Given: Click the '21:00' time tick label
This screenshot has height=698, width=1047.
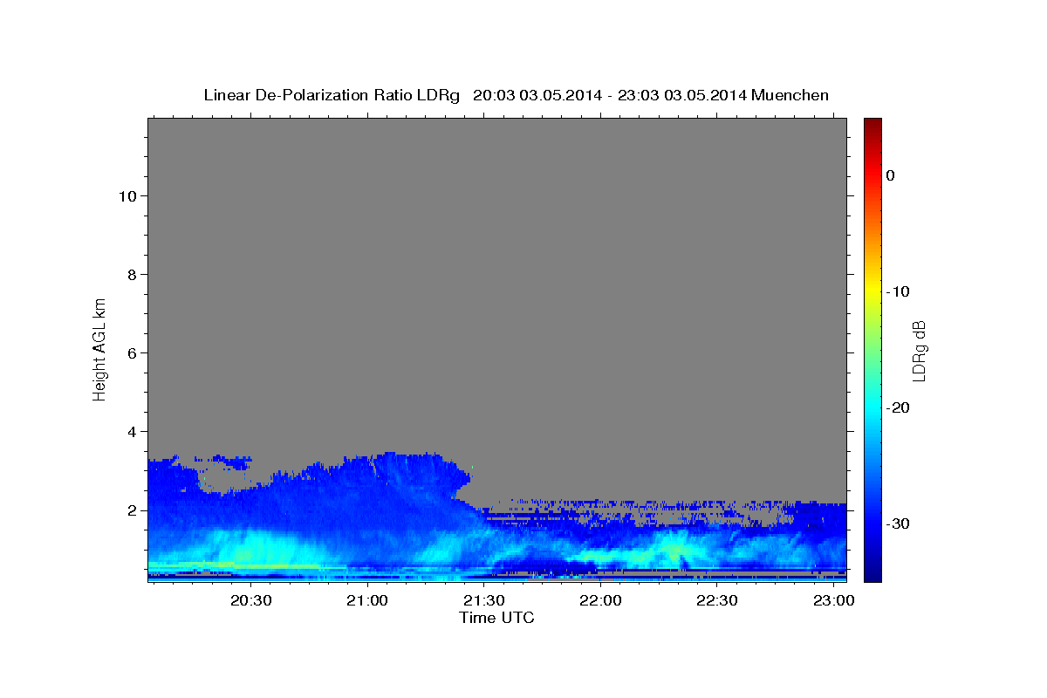Looking at the screenshot, I should (x=367, y=601).
